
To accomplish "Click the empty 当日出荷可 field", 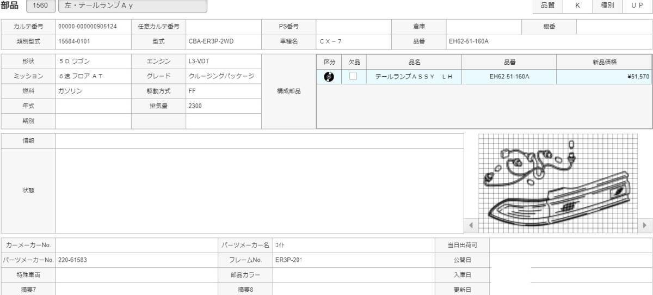I will pos(571,245).
